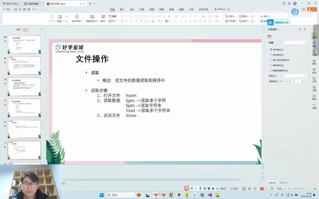Open 文库 in the right sidebar
The height and width of the screenshot is (199, 319).
(314, 80)
